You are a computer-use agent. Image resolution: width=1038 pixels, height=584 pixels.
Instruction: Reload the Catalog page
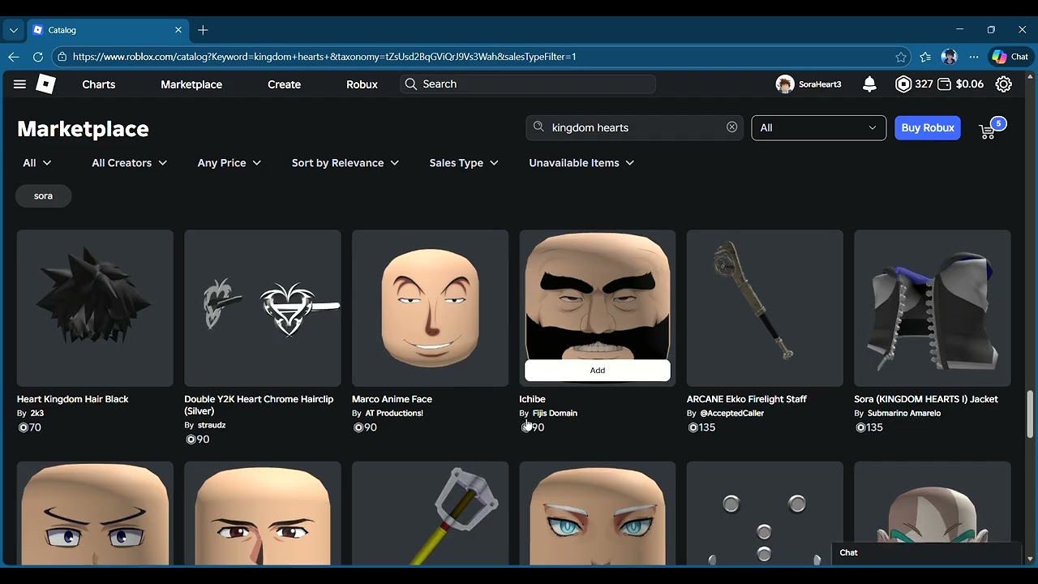point(37,57)
